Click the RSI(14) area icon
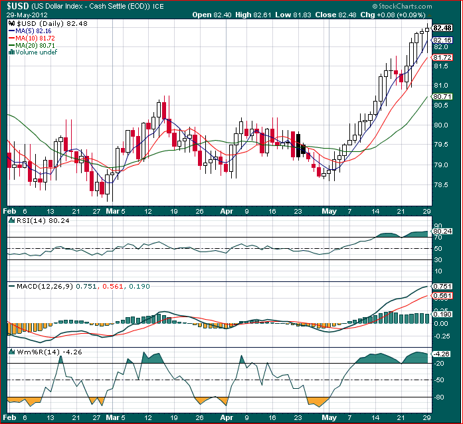The width and height of the screenshot is (463, 424). (12, 220)
